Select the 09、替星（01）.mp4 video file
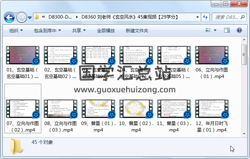The height and width of the screenshot is (159, 250). (98, 115)
